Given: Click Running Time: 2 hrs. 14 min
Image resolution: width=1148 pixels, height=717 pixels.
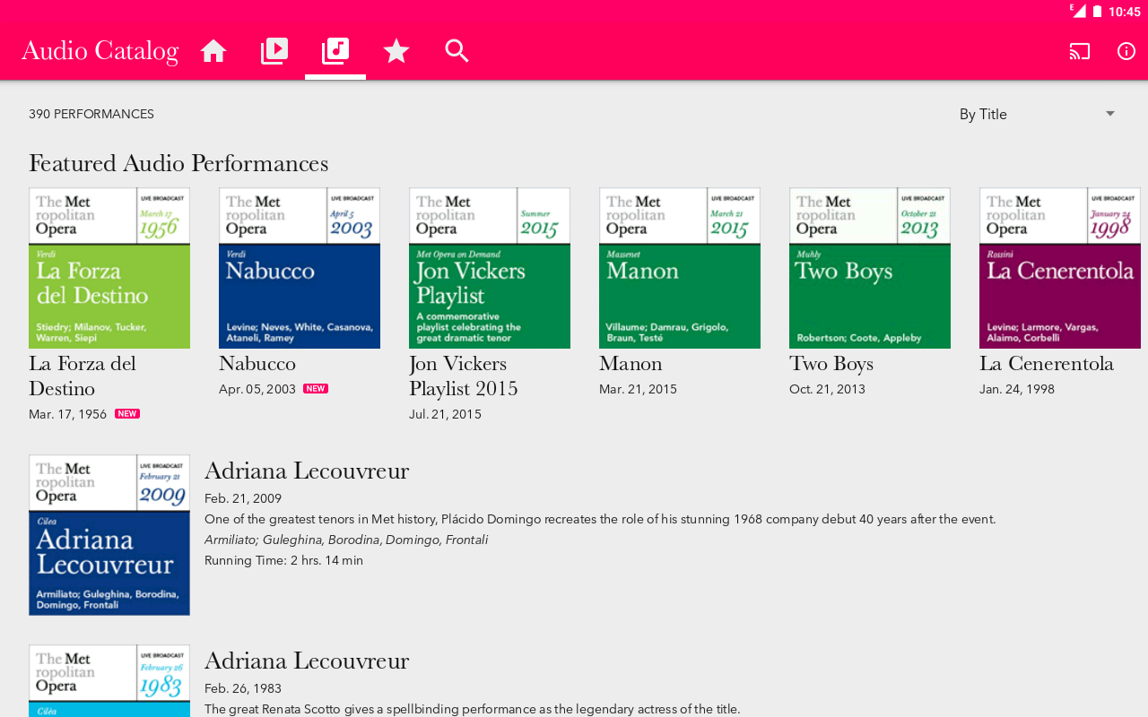Looking at the screenshot, I should [283, 560].
